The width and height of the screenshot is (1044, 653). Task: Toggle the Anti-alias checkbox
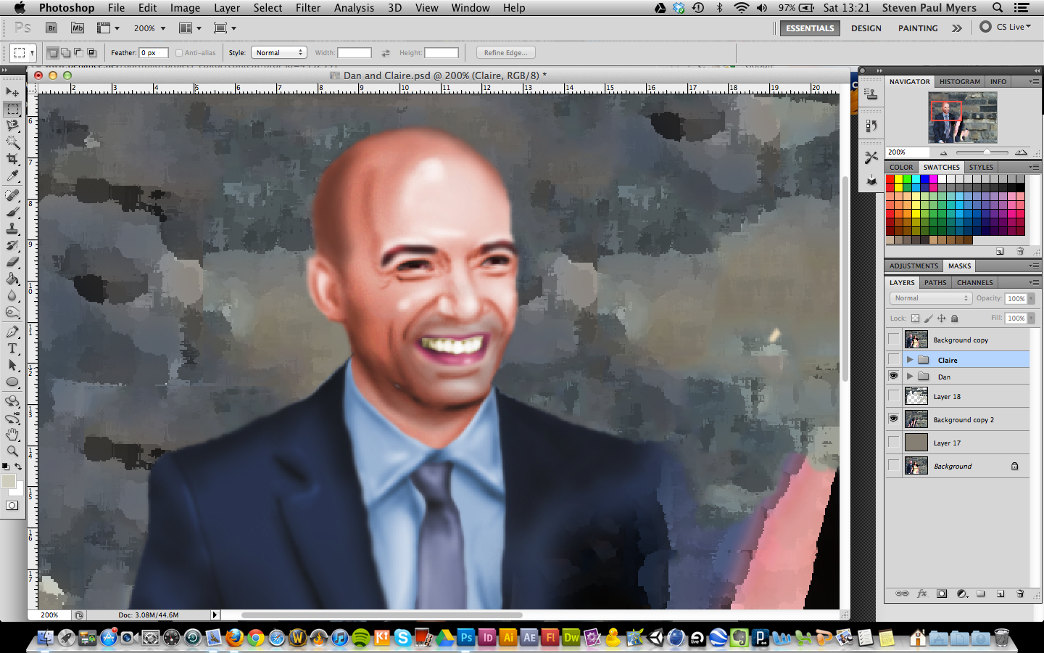179,53
